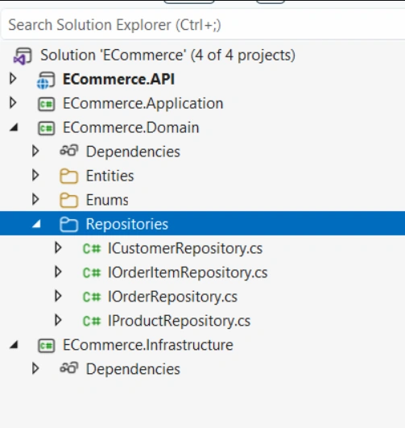Expand the ECommerce.Application project node
The height and width of the screenshot is (428, 405).
13,103
